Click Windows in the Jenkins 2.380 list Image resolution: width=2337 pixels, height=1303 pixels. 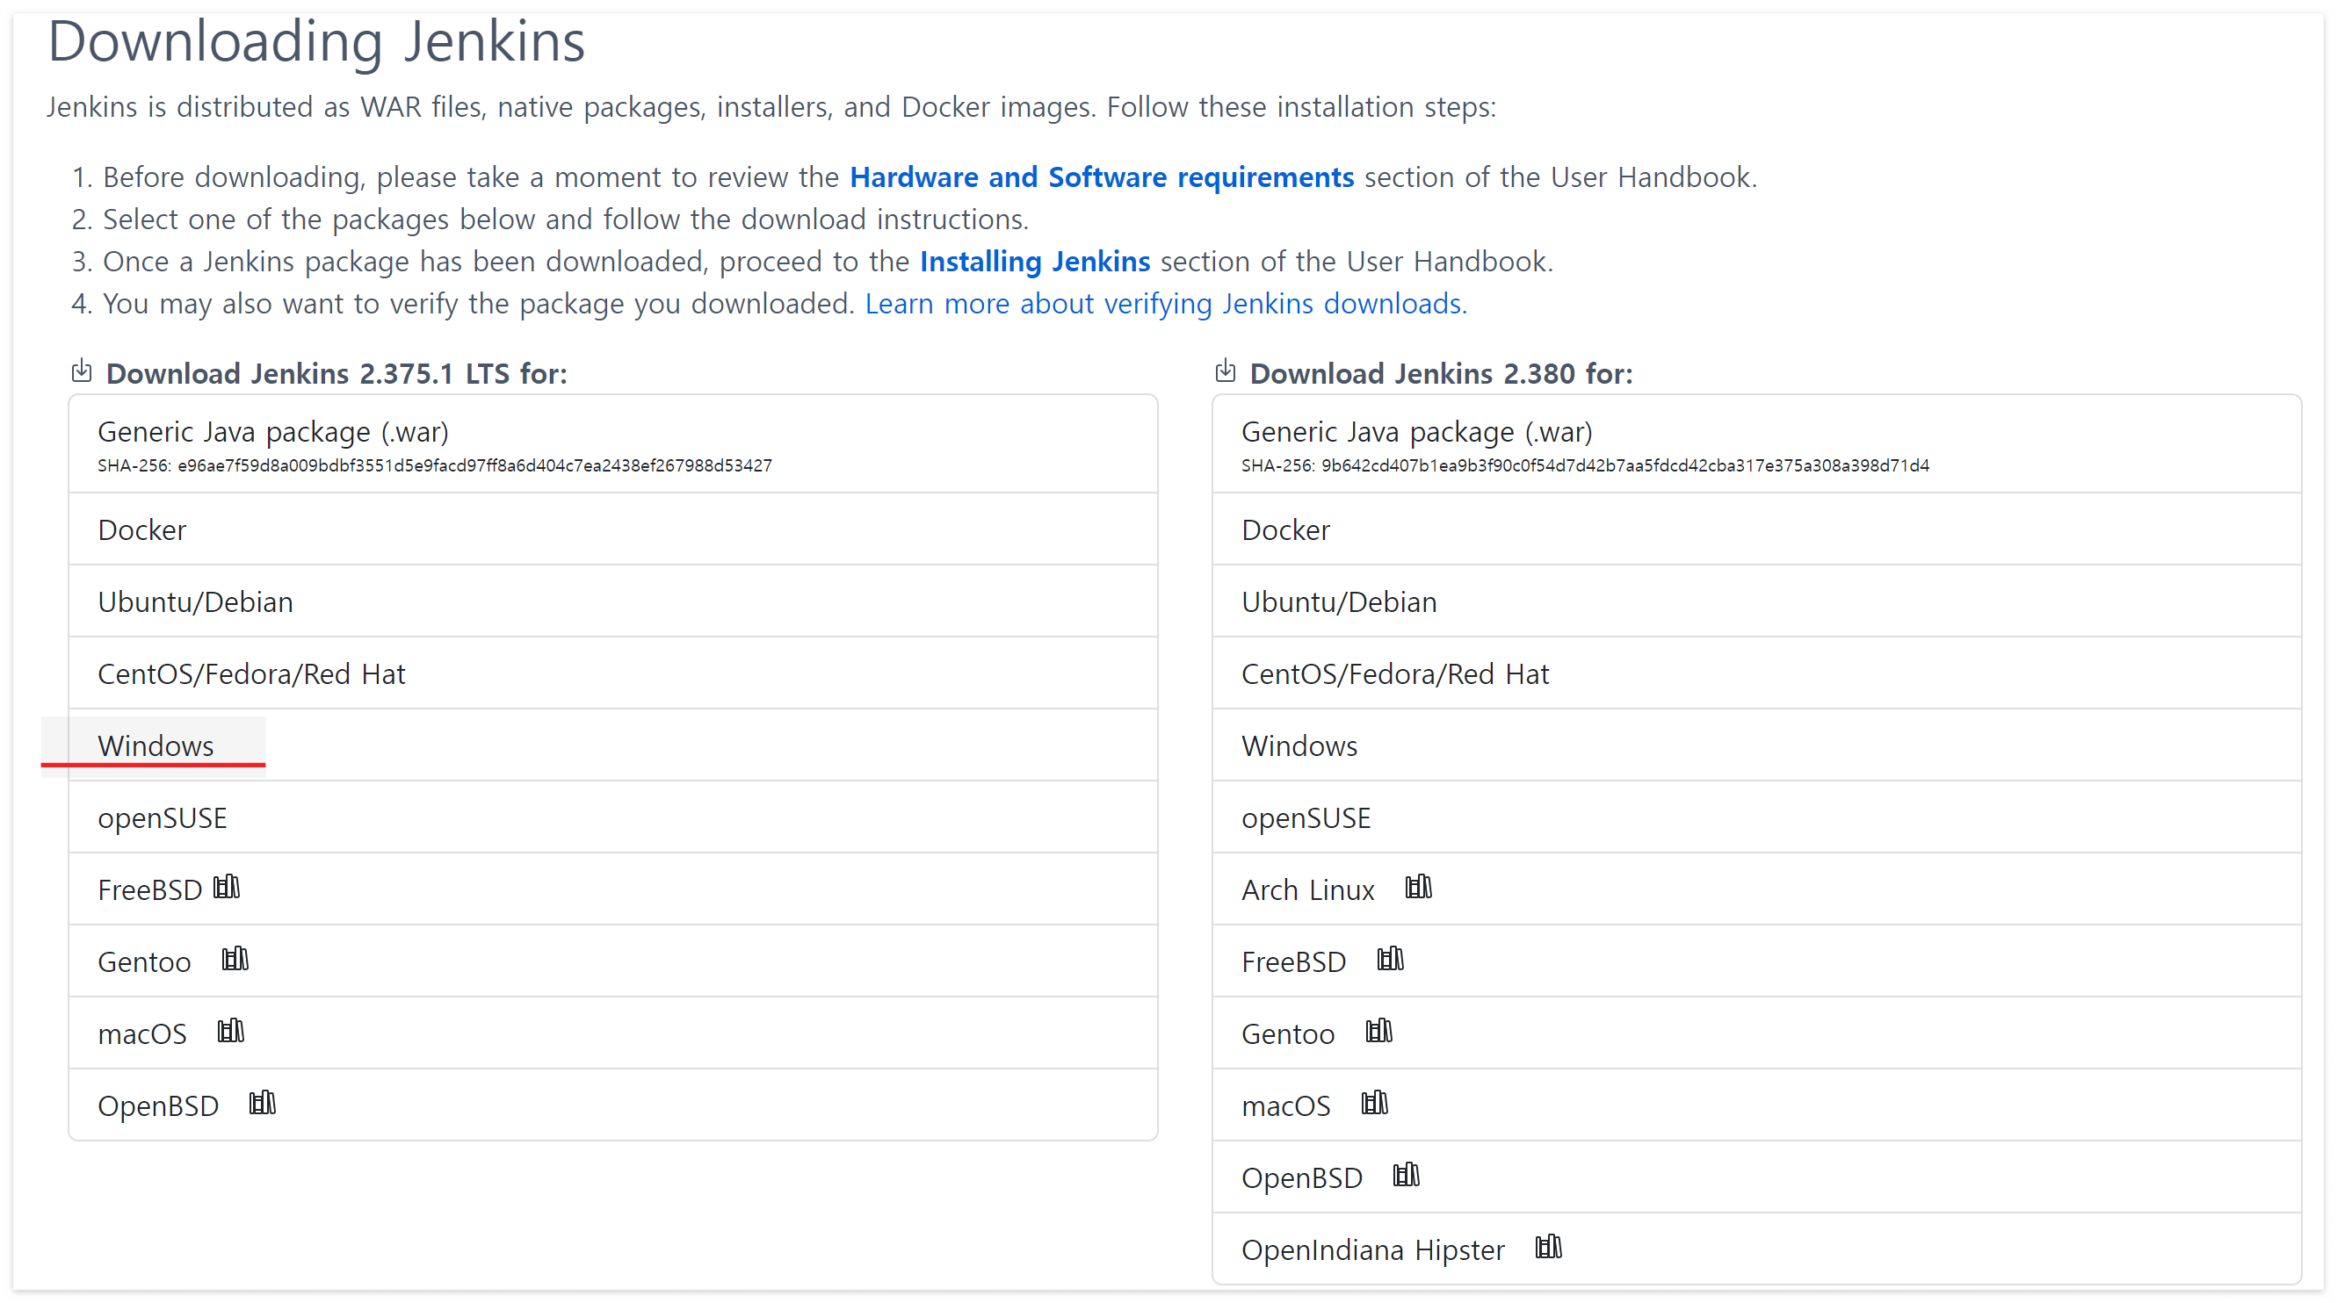[x=1299, y=745]
